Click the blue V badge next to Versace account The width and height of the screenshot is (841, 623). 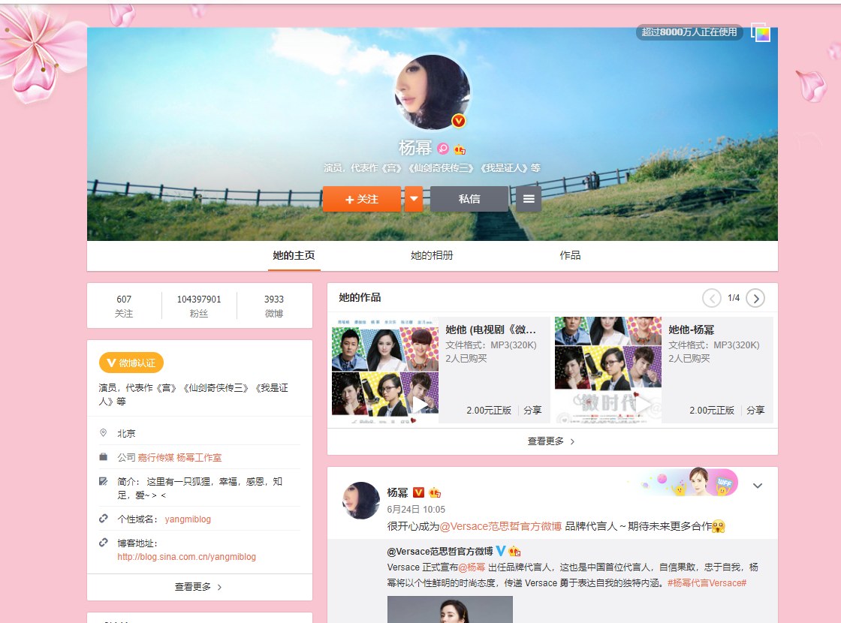point(501,552)
